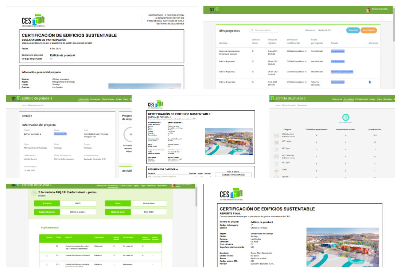Screen dimensions: 401x273
Task: Open Edificio de prueba 2 project row
Action: 227,72
